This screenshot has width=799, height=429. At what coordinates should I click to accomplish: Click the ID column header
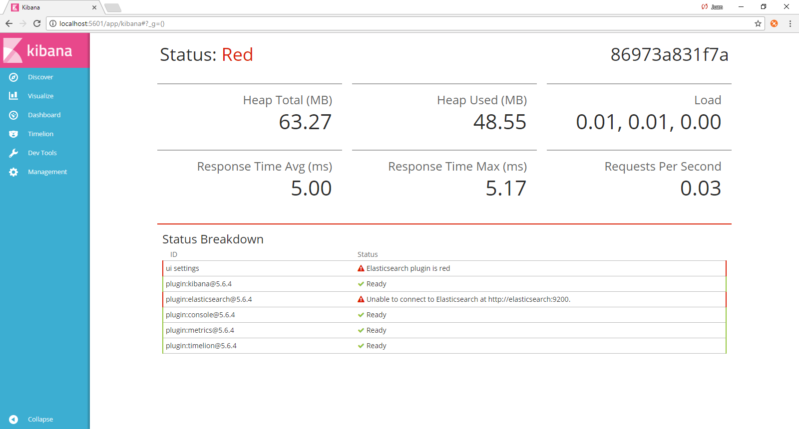(174, 254)
